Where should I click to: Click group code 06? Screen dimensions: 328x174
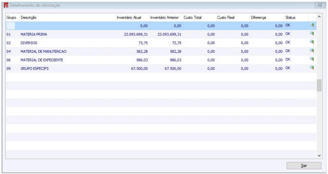coord(9,60)
